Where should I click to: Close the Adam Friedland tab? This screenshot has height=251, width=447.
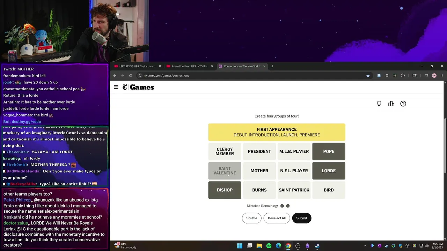[212, 66]
